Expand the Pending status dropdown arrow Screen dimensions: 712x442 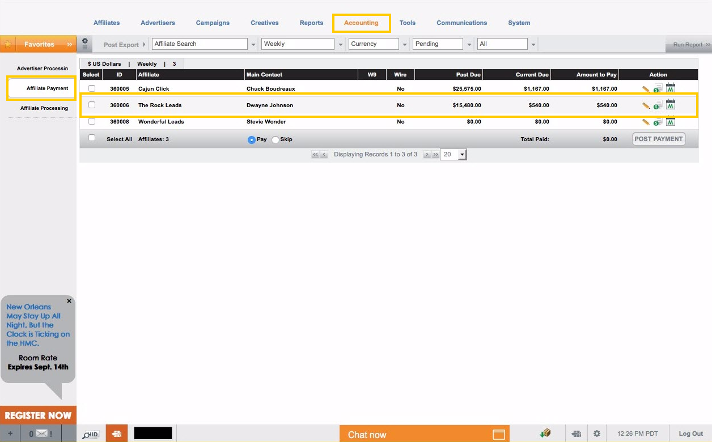469,44
